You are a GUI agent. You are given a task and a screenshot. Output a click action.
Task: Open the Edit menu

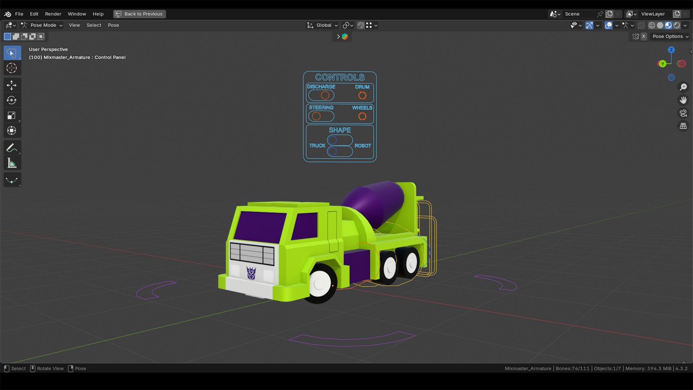point(34,14)
